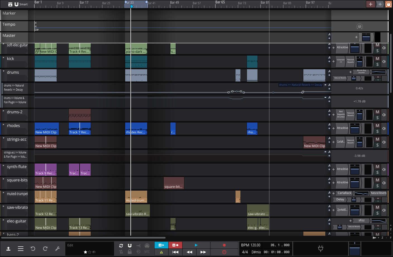Click speaker icon on kick track
The image size is (393, 257).
384,61
